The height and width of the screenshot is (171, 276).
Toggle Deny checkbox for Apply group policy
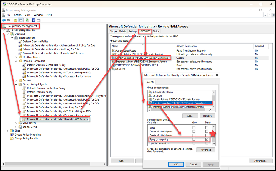pos(207,139)
